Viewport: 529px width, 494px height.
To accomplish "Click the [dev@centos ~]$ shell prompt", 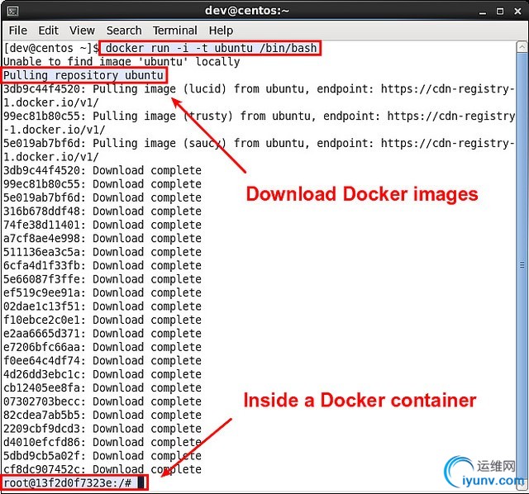I will (51, 48).
